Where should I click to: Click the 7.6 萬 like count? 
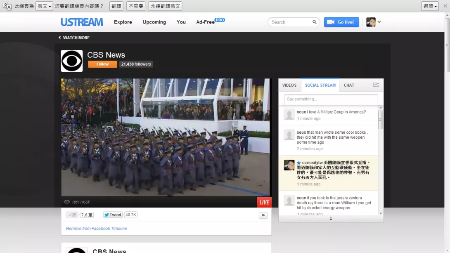pyautogui.click(x=87, y=215)
